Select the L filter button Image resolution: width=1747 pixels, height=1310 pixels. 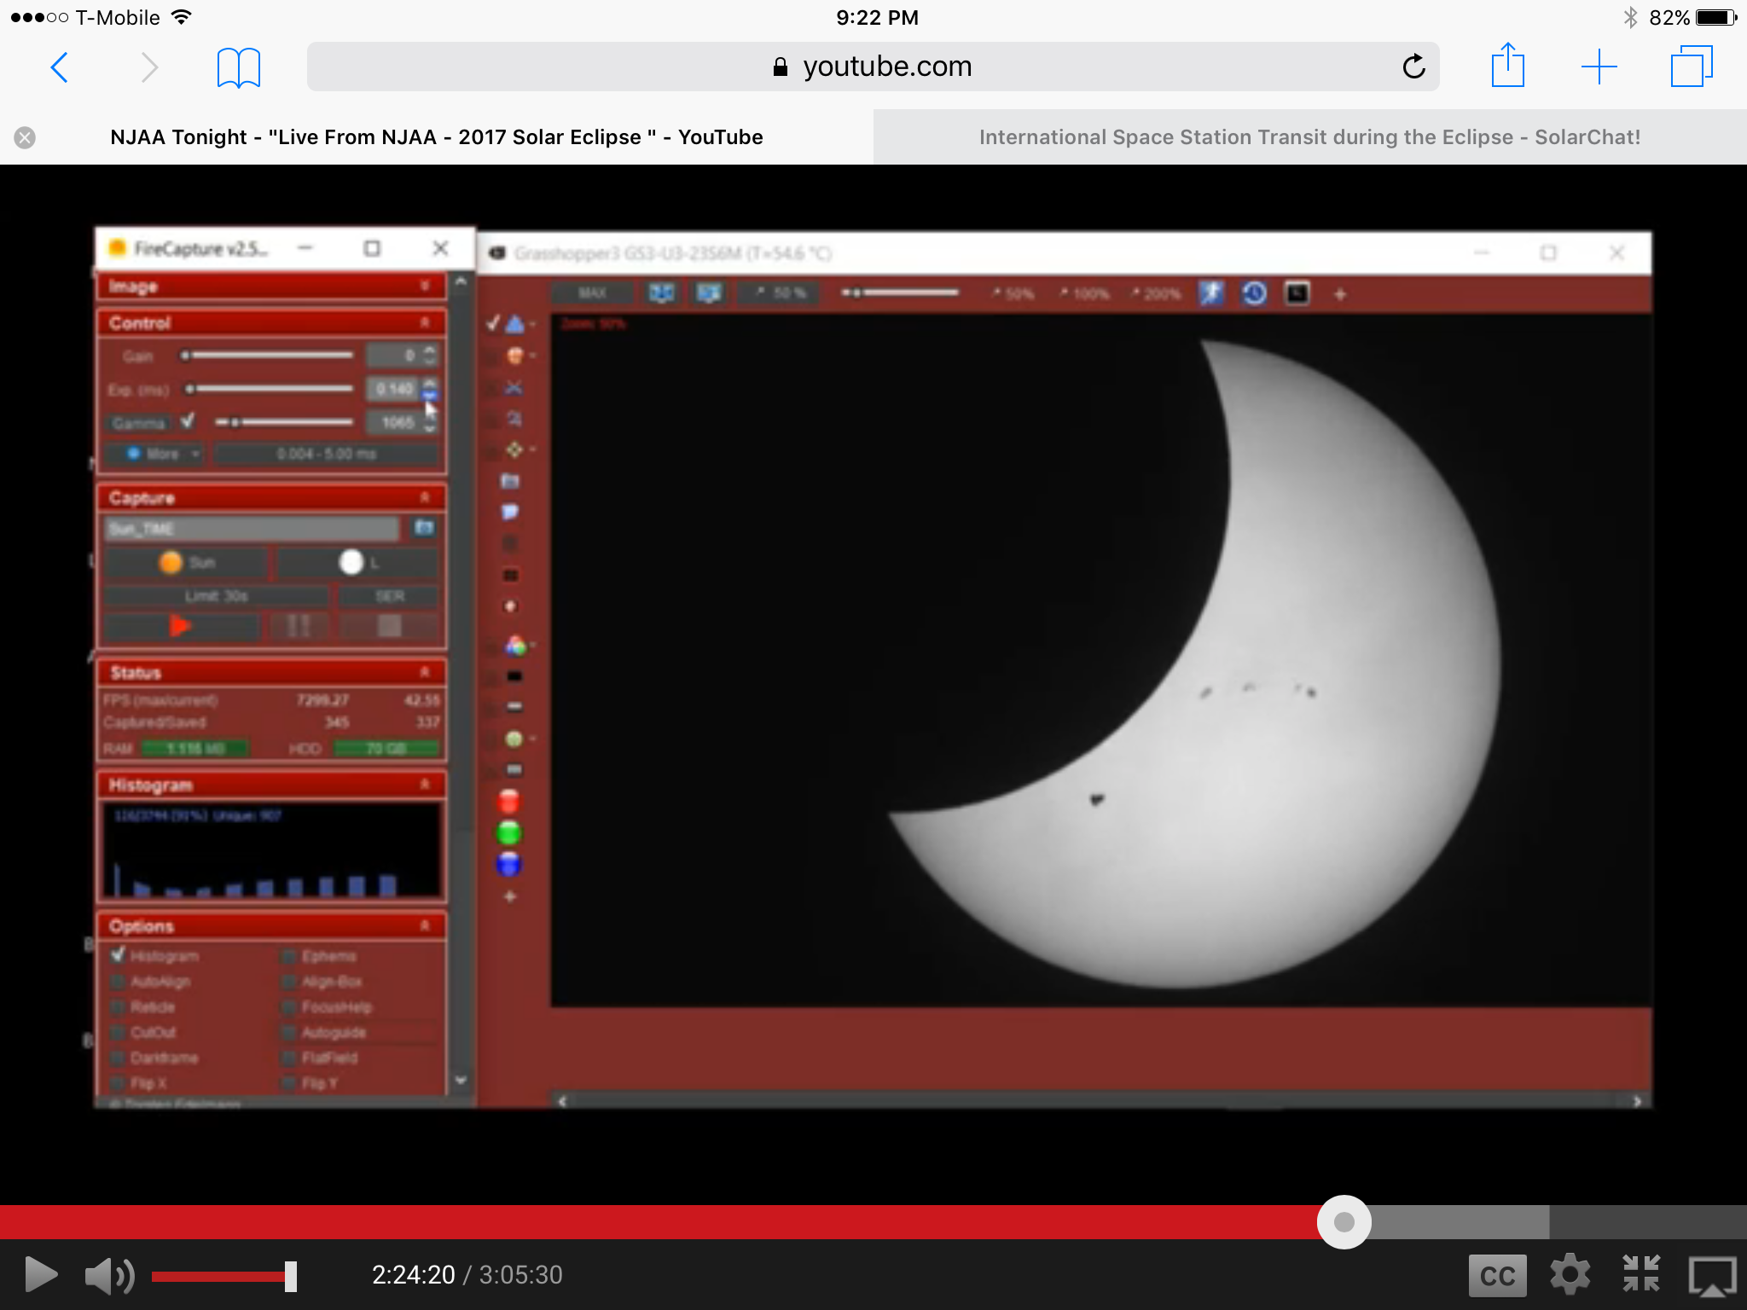click(x=358, y=562)
